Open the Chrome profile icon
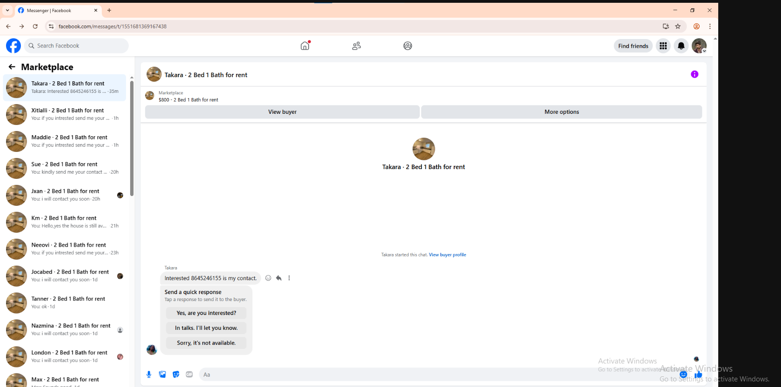781x387 pixels. pyautogui.click(x=696, y=26)
